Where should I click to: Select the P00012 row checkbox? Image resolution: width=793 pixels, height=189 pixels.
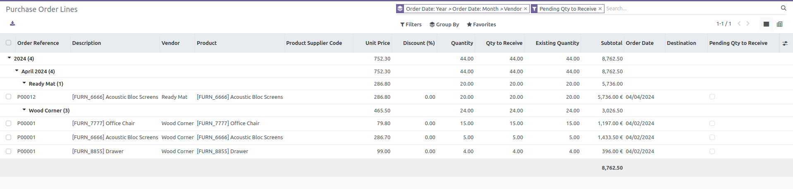(x=8, y=97)
